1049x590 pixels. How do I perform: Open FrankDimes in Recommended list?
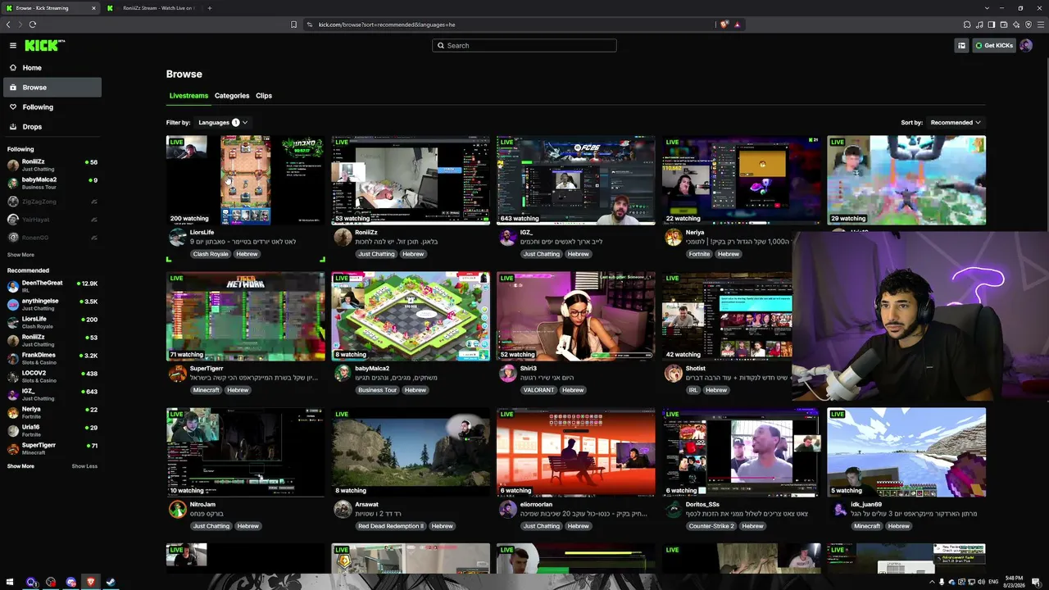(x=52, y=358)
